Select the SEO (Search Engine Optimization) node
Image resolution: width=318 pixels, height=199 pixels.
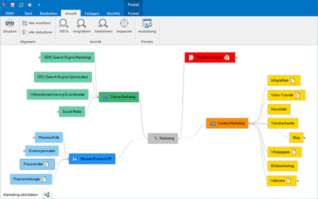coord(63,77)
